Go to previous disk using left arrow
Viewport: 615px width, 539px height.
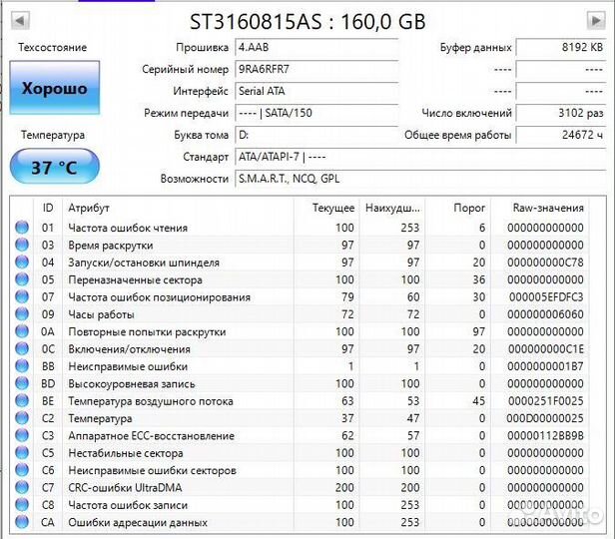[20, 20]
